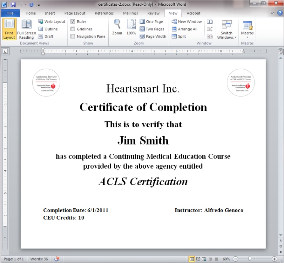Viewport: 284px width, 263px height.
Task: Toggle Full Screen Reading in status bar
Action: click(x=198, y=259)
